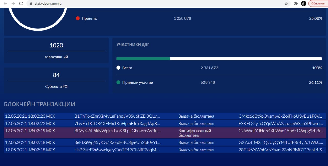This screenshot has height=166, width=328.
Task: Click the green dot beside Приняли участие
Action: pos(118,82)
